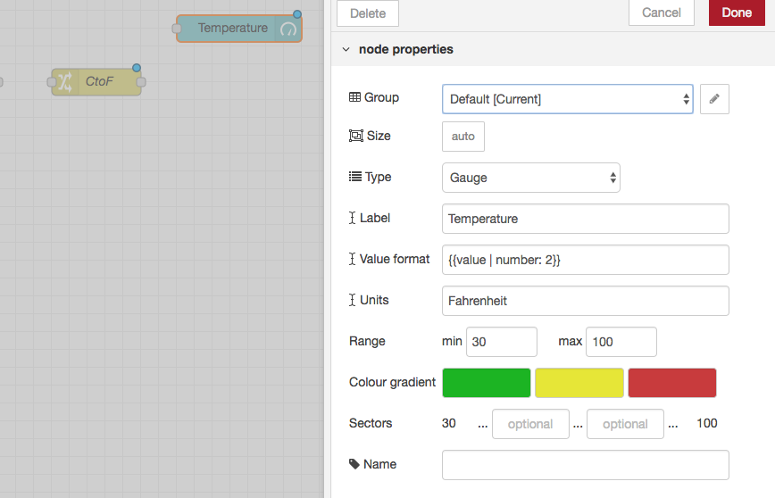
Task: Click the Range max input field
Action: point(621,342)
